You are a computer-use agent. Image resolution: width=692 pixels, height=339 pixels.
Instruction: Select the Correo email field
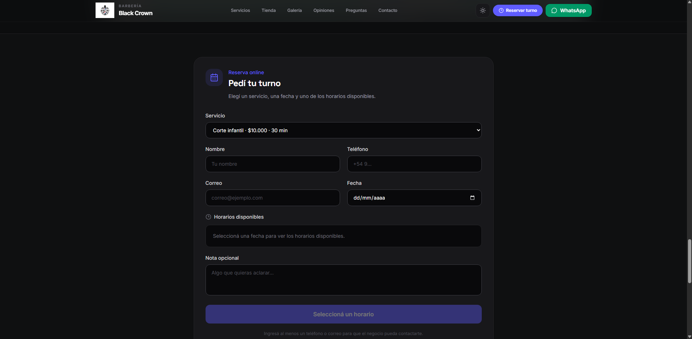point(273,198)
